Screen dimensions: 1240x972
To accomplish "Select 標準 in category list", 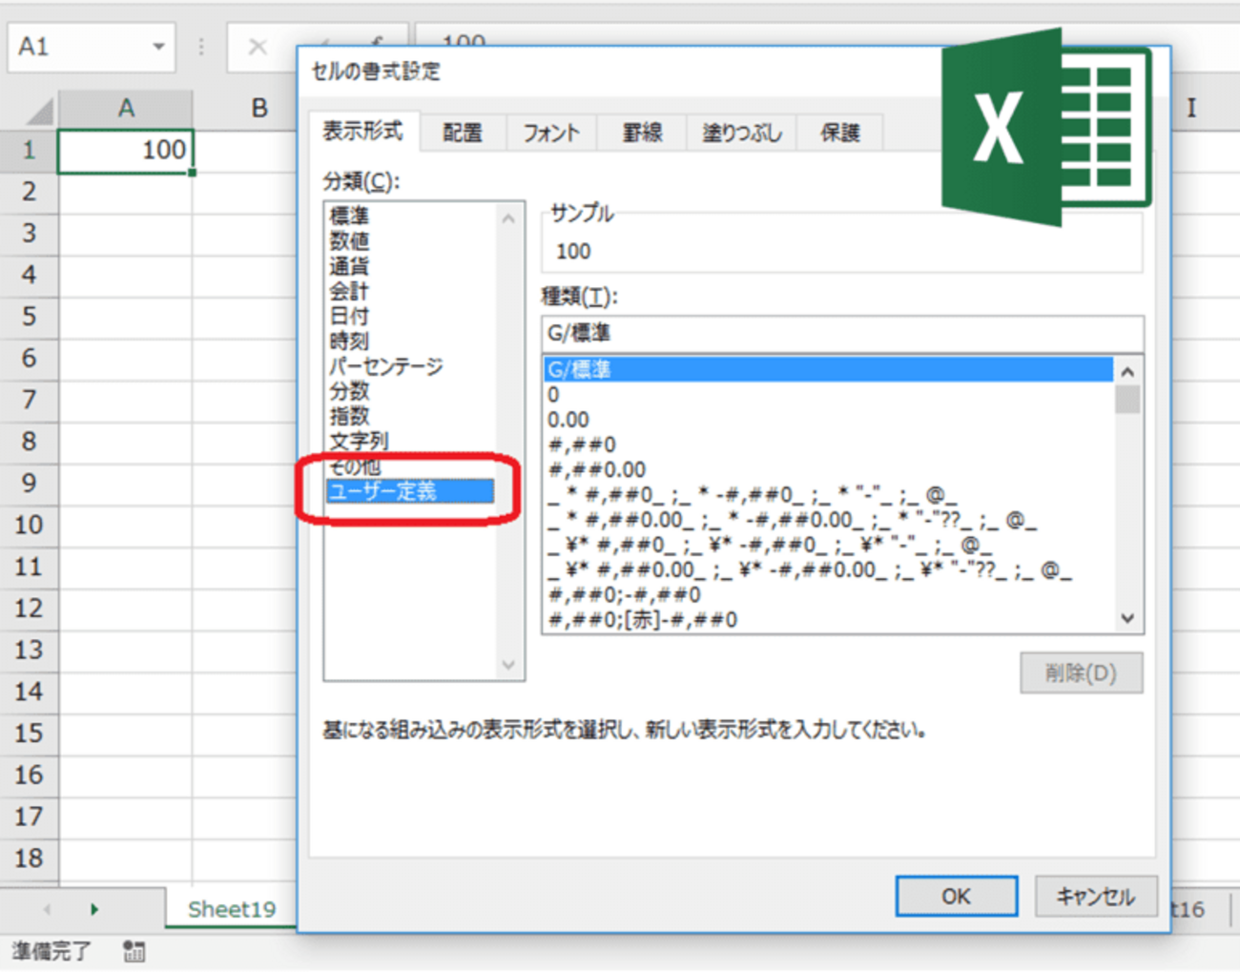I will [349, 217].
